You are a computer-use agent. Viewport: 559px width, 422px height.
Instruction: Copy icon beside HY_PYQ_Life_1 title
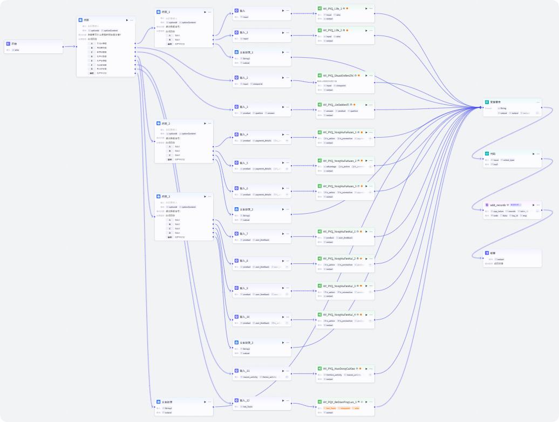(344, 8)
